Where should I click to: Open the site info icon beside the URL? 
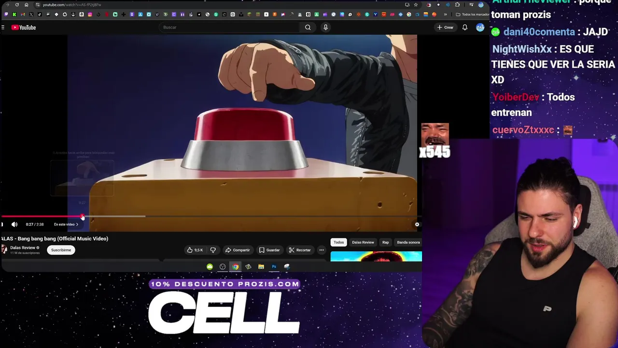37,5
